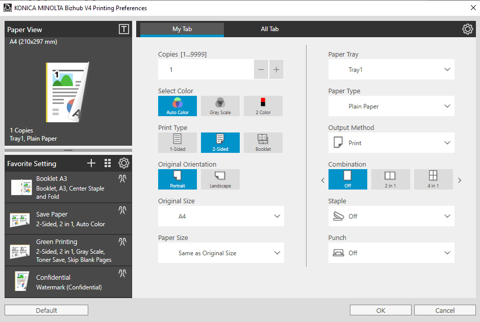Viewport: 480px width, 322px height.
Task: Select Confidential favorite thumbnail
Action: [x=22, y=281]
